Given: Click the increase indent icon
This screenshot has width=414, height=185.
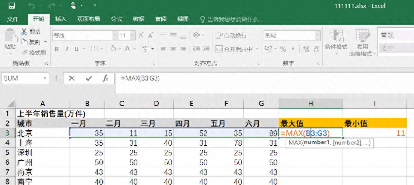Looking at the screenshot, I should [x=206, y=49].
